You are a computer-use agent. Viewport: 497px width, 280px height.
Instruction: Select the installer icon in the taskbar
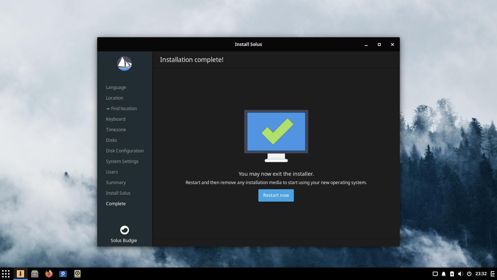20,274
